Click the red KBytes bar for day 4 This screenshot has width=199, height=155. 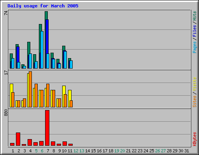[30, 142]
